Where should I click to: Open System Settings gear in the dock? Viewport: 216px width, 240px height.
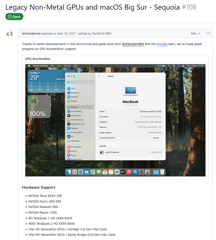coord(141,172)
